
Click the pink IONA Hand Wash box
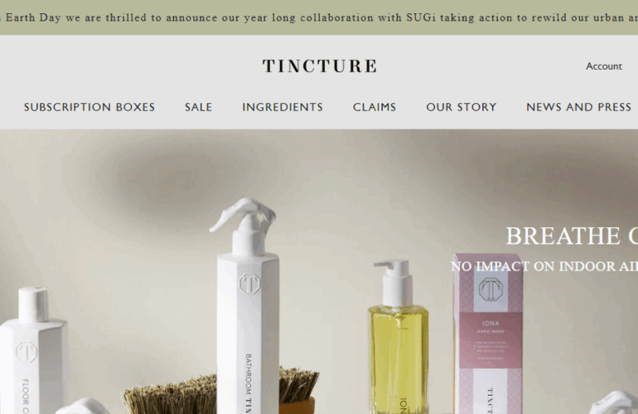coord(488,334)
